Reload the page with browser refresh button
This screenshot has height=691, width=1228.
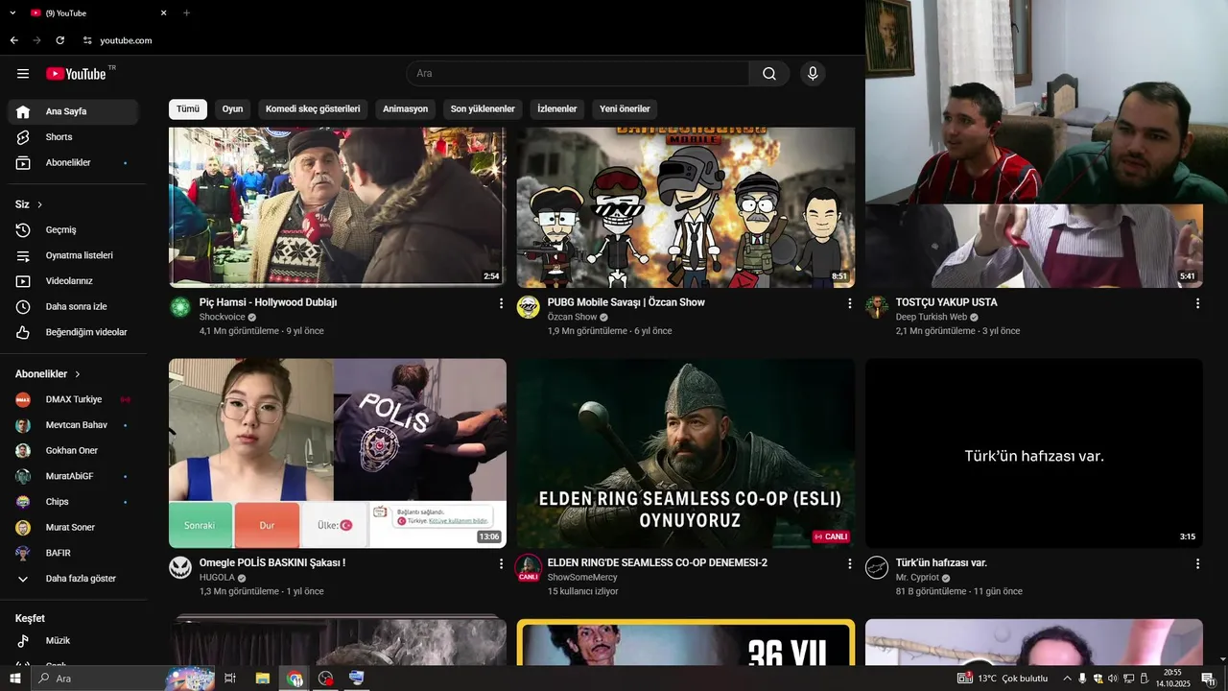tap(60, 40)
